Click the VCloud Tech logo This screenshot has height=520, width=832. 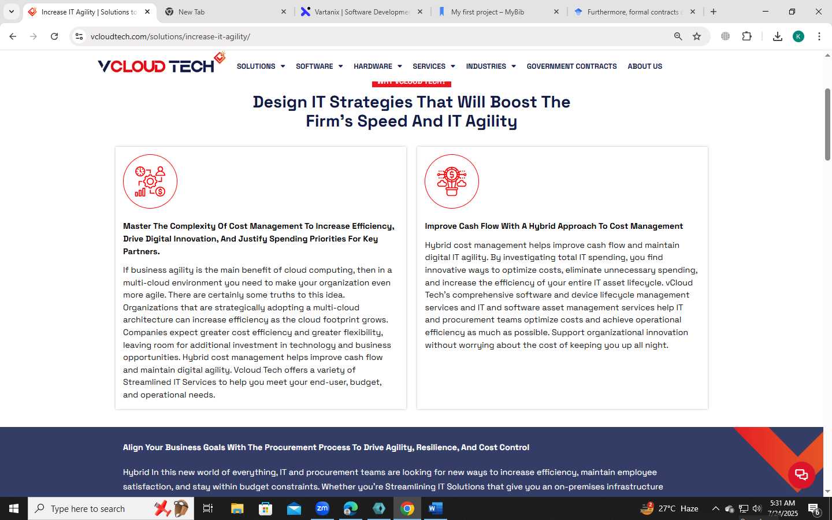(162, 64)
